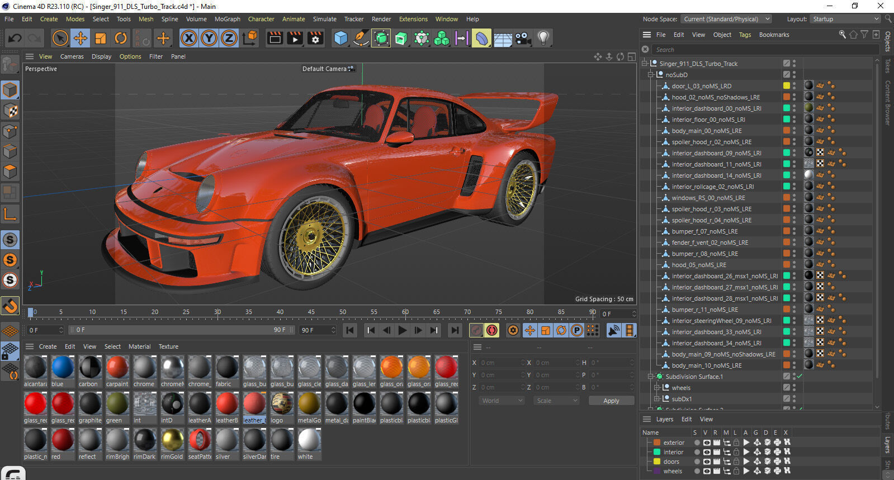The width and height of the screenshot is (894, 480).
Task: Open Layers panel Edit menu
Action: (687, 419)
